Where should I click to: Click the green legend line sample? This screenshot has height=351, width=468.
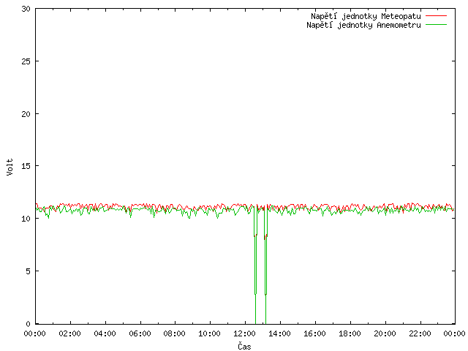pos(436,24)
